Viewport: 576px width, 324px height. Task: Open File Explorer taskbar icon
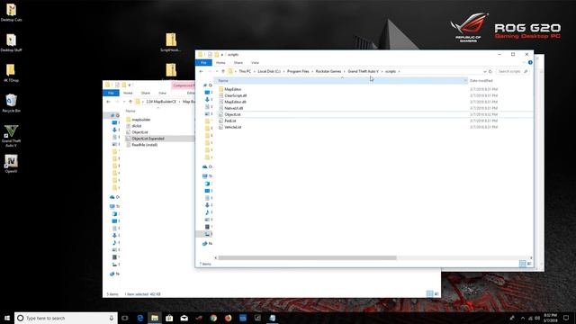(155, 318)
